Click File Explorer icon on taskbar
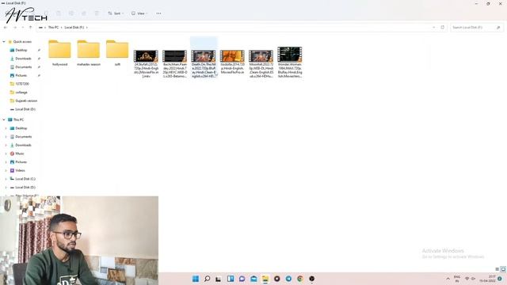Viewport: 507px width, 285px height. pyautogui.click(x=265, y=279)
